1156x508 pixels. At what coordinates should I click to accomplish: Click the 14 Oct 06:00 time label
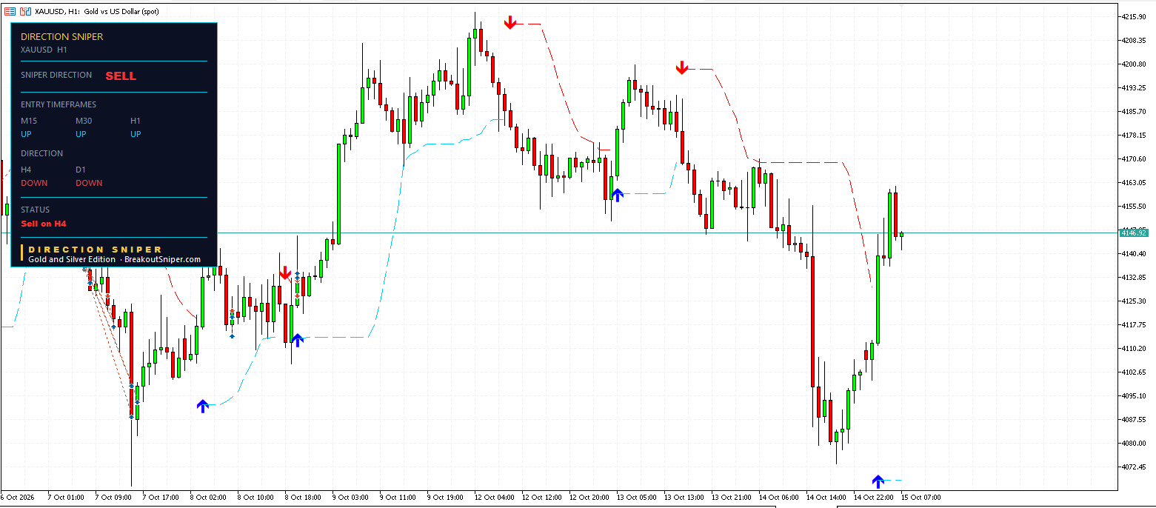click(x=778, y=498)
